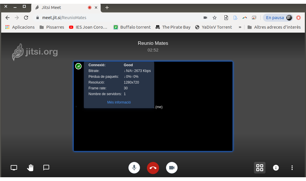The height and width of the screenshot is (181, 306).
Task: Expand hidden bookmarks with chevron
Action: pos(240,27)
